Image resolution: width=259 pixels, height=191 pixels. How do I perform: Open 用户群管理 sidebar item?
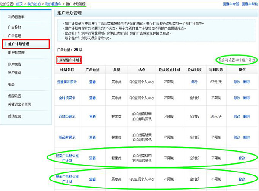(16, 53)
